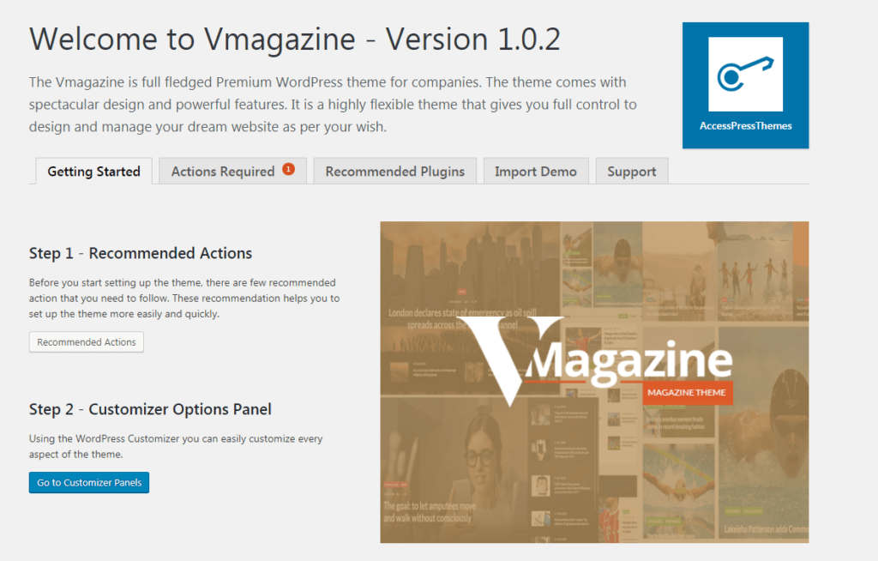878x561 pixels.
Task: Click the Step 1 - Recommended Actions heading
Action: [141, 253]
